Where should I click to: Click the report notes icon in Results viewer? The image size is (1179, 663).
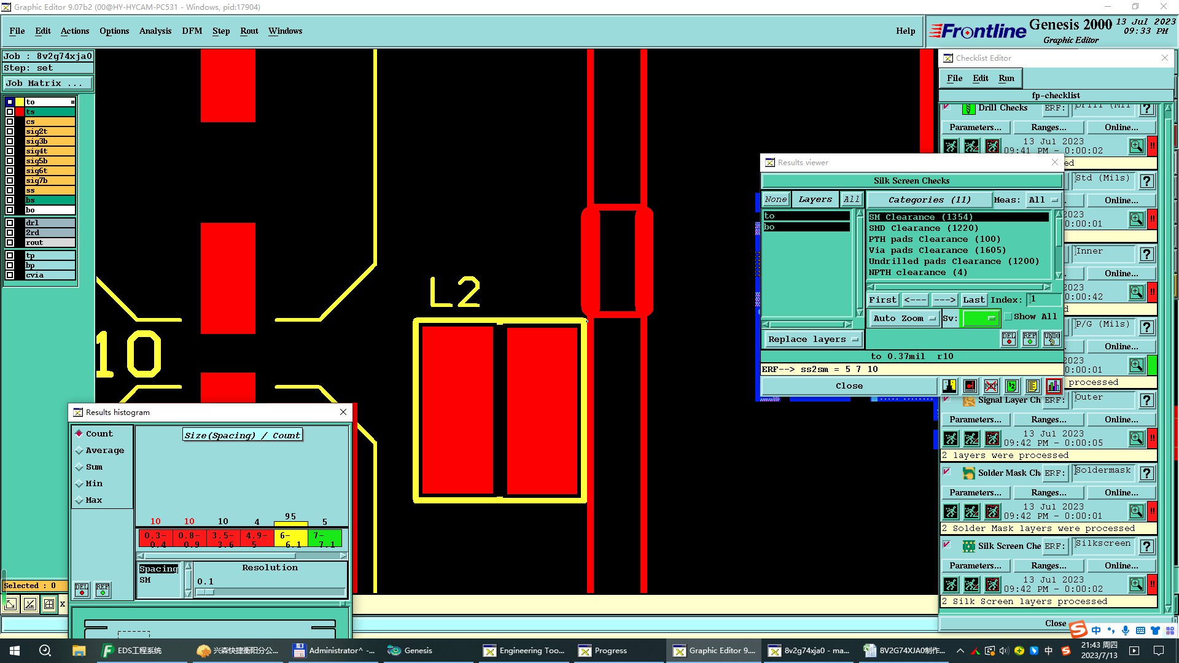(x=1032, y=386)
